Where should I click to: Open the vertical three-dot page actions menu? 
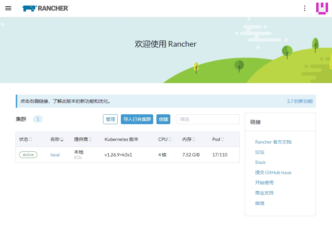tap(304, 8)
